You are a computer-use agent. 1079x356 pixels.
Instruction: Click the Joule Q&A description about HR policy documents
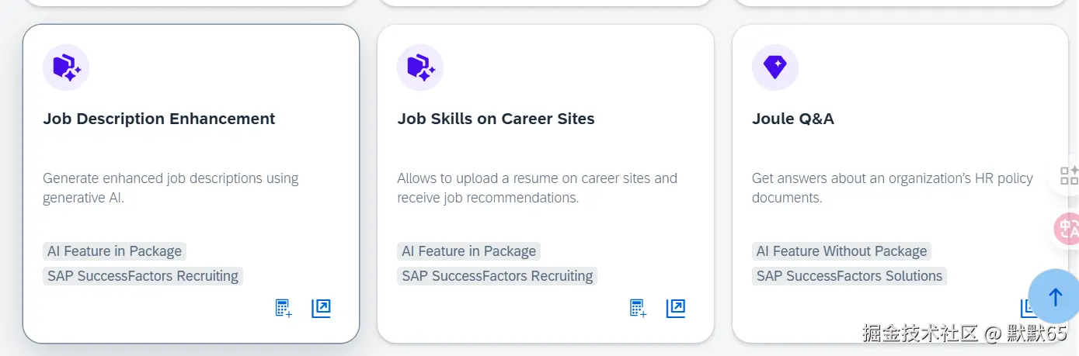892,188
